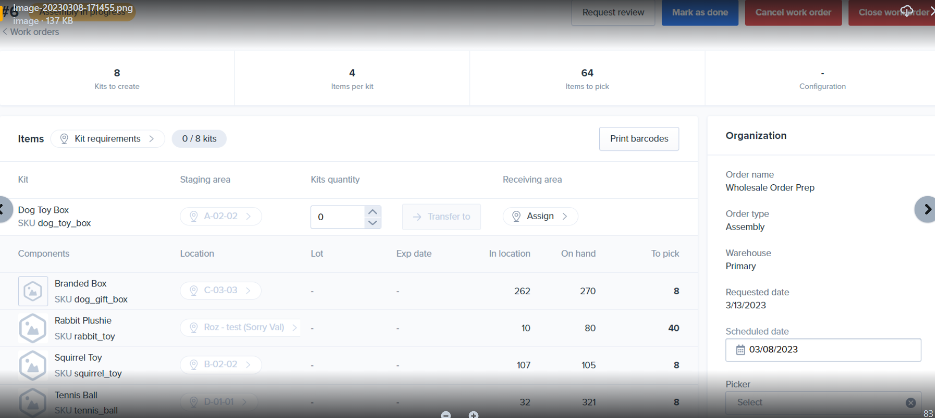Increase kits quantity with the up arrow
This screenshot has width=935, height=418.
point(372,211)
